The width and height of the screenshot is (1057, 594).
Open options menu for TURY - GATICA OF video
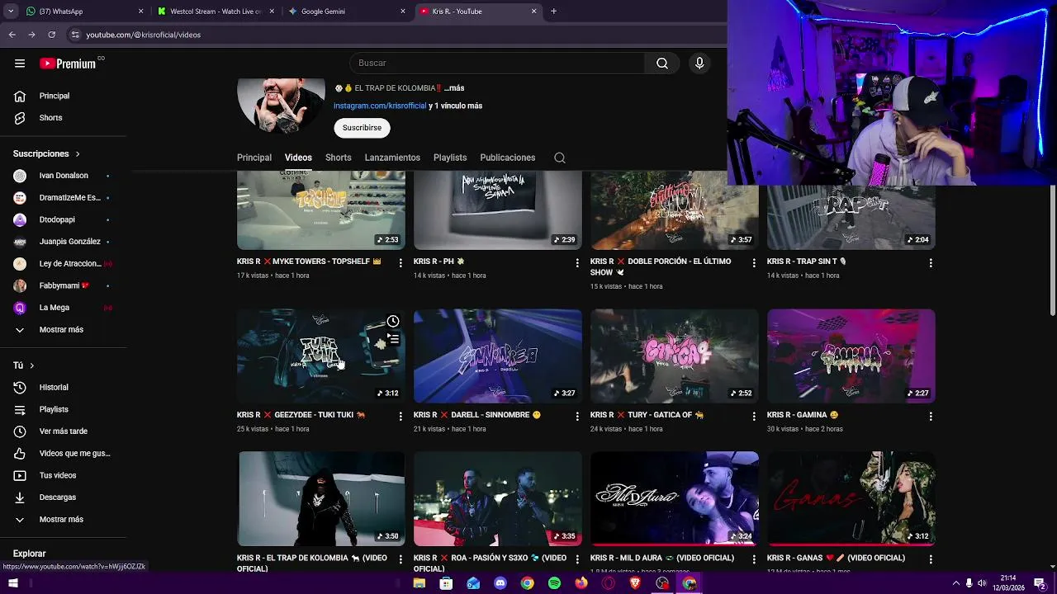[754, 416]
